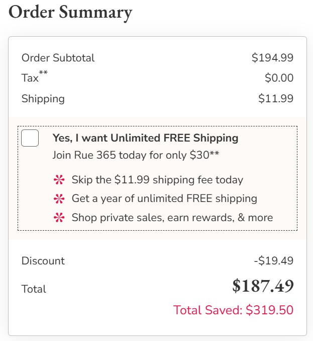Screen dimensions: 313x341
Task: Click the Order Summary heading
Action: point(70,12)
